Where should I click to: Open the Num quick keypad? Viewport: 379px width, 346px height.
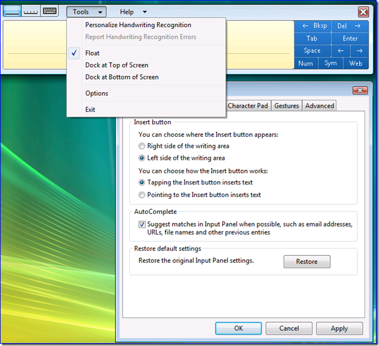pyautogui.click(x=306, y=63)
